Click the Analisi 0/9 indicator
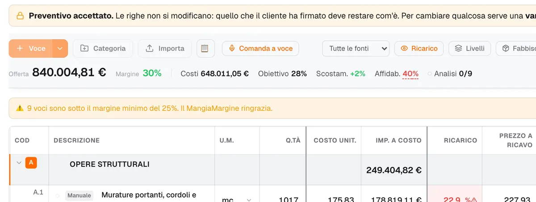This screenshot has width=536, height=202. (x=450, y=73)
